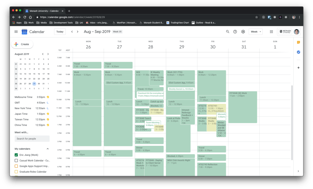Select date 29 in mini calendar
313x189 pixels.
34,84
